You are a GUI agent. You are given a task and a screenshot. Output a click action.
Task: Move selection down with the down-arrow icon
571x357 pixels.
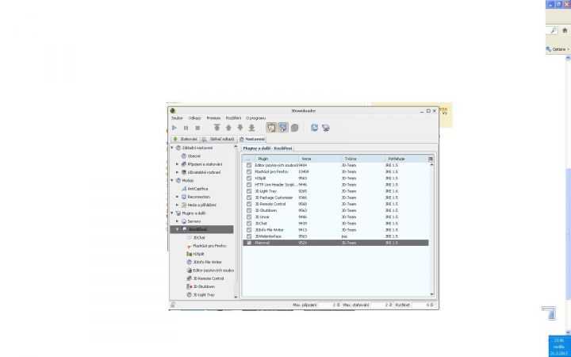click(240, 128)
